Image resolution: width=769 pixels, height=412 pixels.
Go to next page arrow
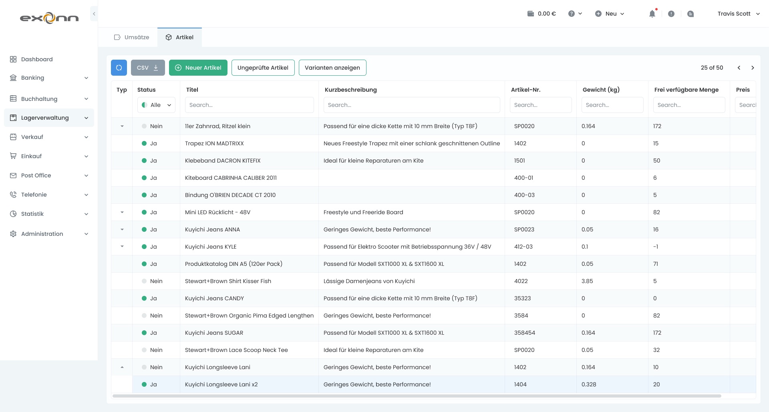tap(753, 68)
